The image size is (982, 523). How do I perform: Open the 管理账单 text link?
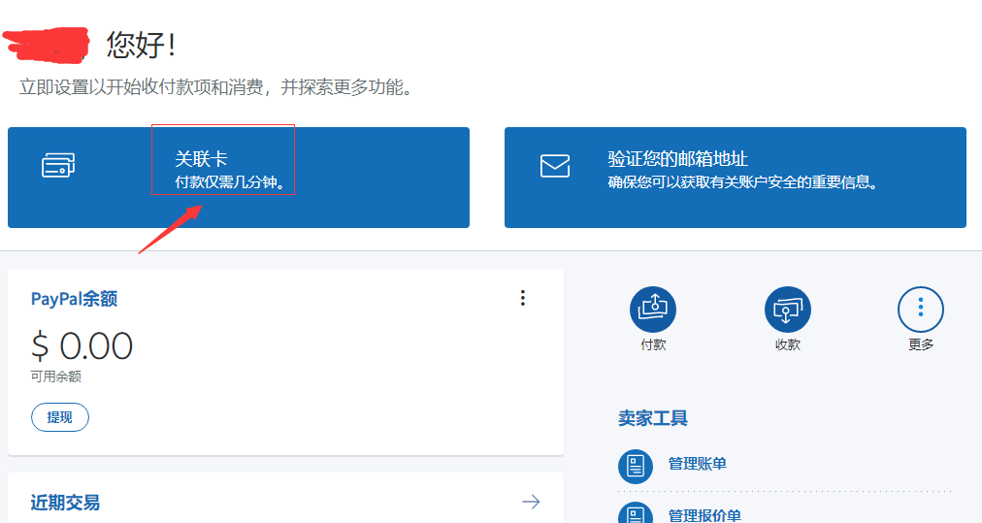pyautogui.click(x=697, y=464)
